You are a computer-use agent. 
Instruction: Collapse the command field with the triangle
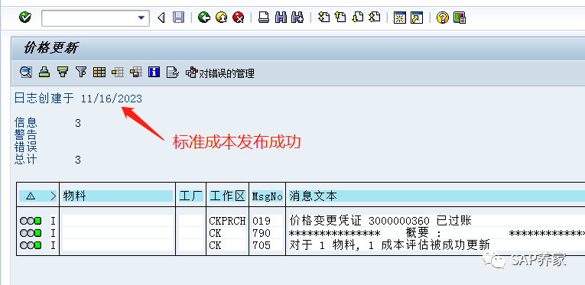click(x=161, y=18)
